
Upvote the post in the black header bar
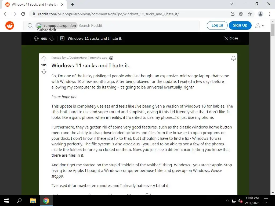coord(36,38)
